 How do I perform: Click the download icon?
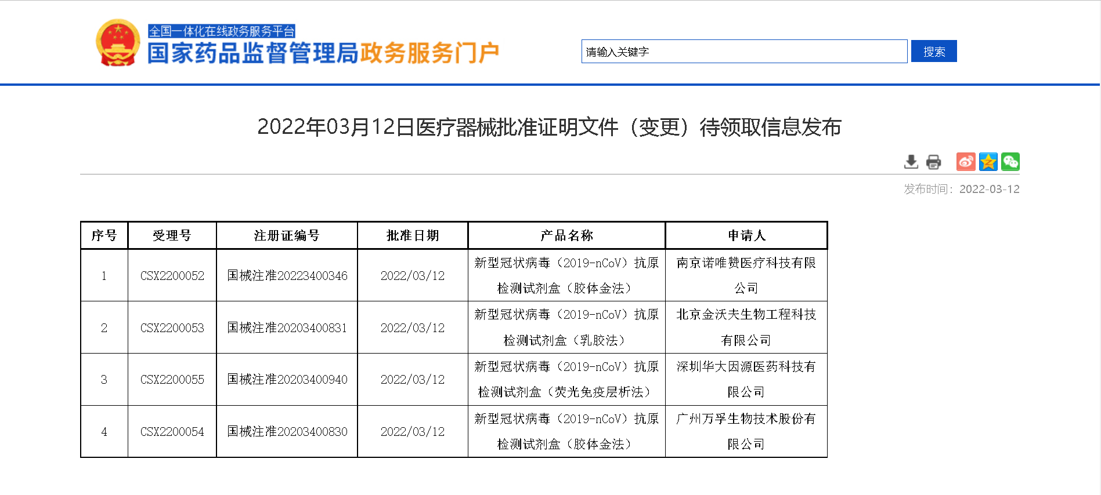tap(911, 162)
